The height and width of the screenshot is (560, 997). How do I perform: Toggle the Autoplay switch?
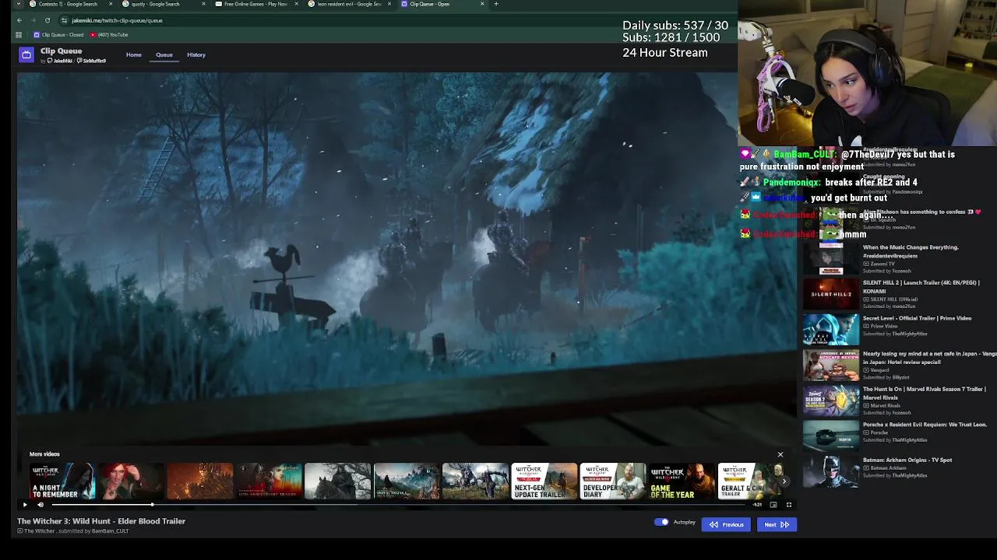coord(661,523)
